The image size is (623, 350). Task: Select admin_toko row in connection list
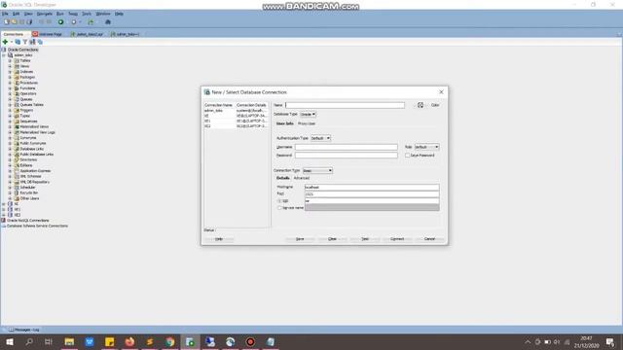point(236,110)
